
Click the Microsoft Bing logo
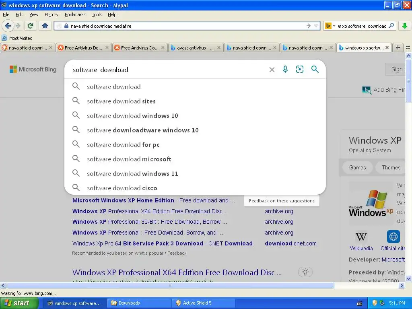tap(33, 69)
